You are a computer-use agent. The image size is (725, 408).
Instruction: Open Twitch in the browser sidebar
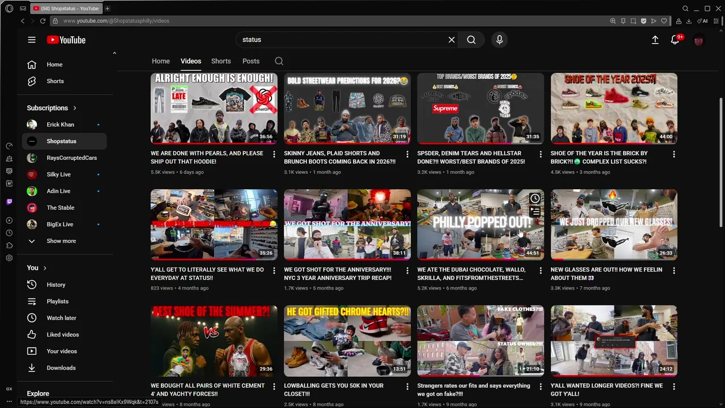pos(9,202)
